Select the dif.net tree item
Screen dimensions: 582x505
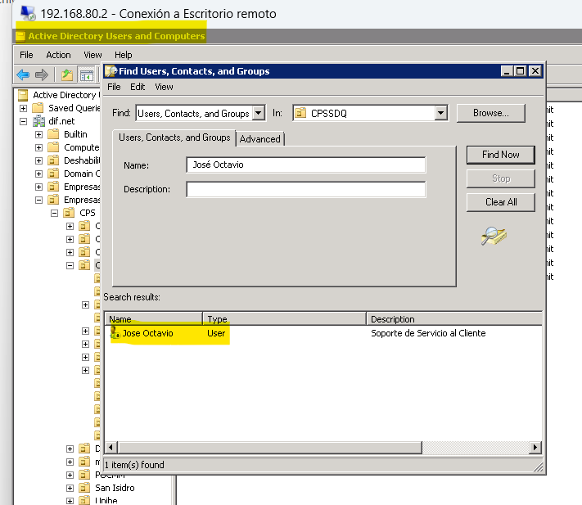[61, 121]
